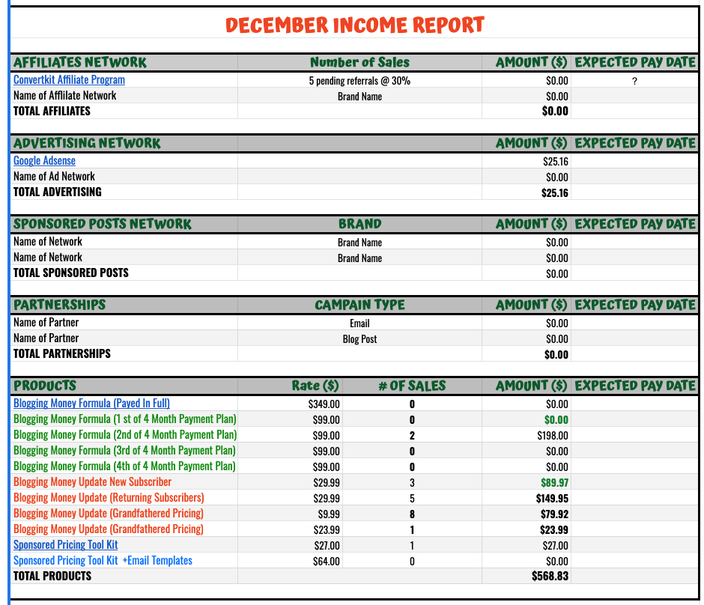Select SPONSORED POSTS NETWORK header
Screen dimensions: 704x605
pyautogui.click(x=103, y=224)
